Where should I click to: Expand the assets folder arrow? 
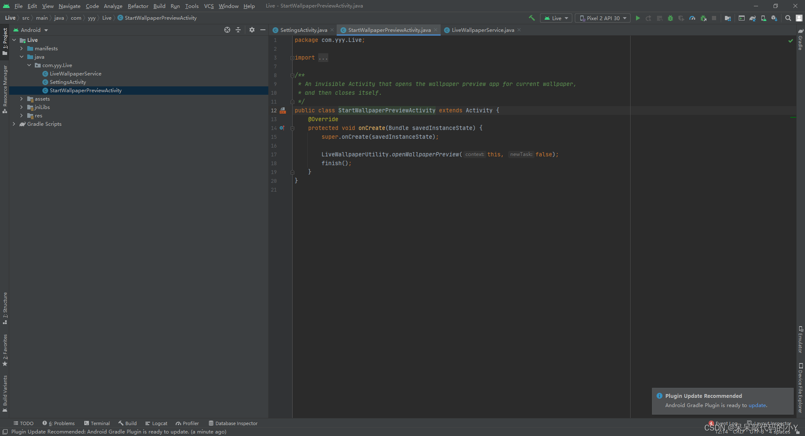point(21,99)
